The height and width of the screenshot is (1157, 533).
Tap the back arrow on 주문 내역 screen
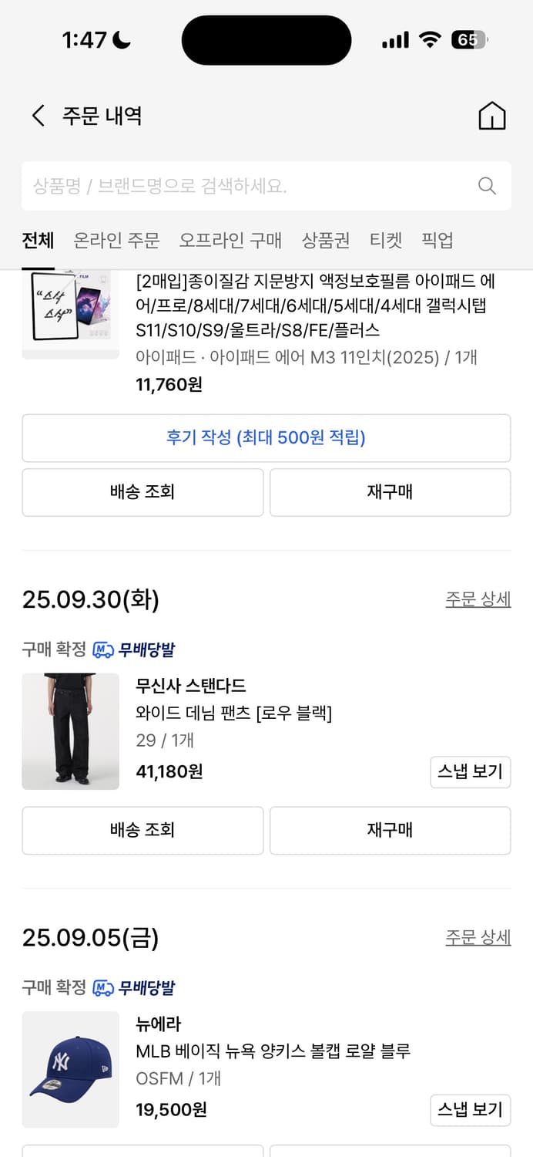pyautogui.click(x=38, y=114)
